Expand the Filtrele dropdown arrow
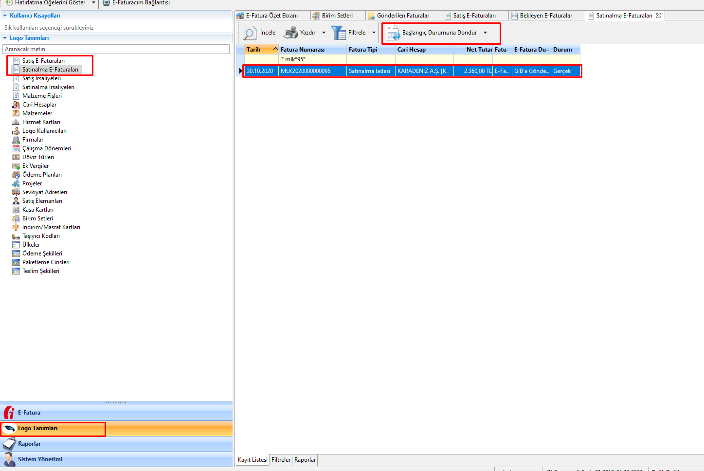The width and height of the screenshot is (704, 471). click(374, 33)
